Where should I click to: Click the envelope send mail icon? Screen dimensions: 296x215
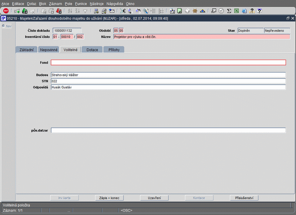112,11
